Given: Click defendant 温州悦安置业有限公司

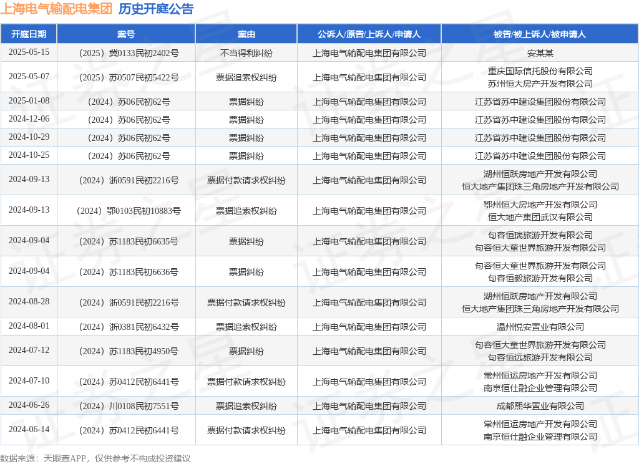Looking at the screenshot, I should [540, 327].
